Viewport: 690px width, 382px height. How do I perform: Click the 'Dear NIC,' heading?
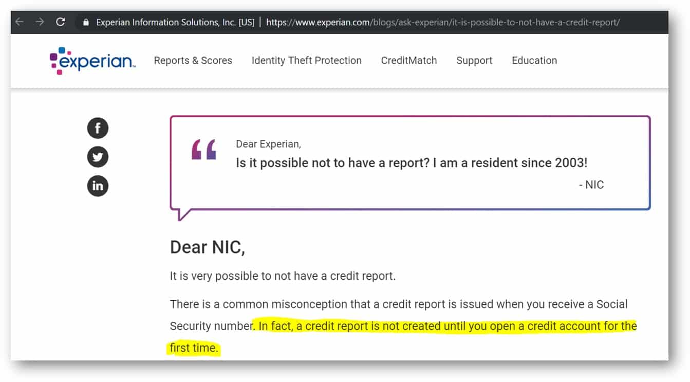[208, 247]
